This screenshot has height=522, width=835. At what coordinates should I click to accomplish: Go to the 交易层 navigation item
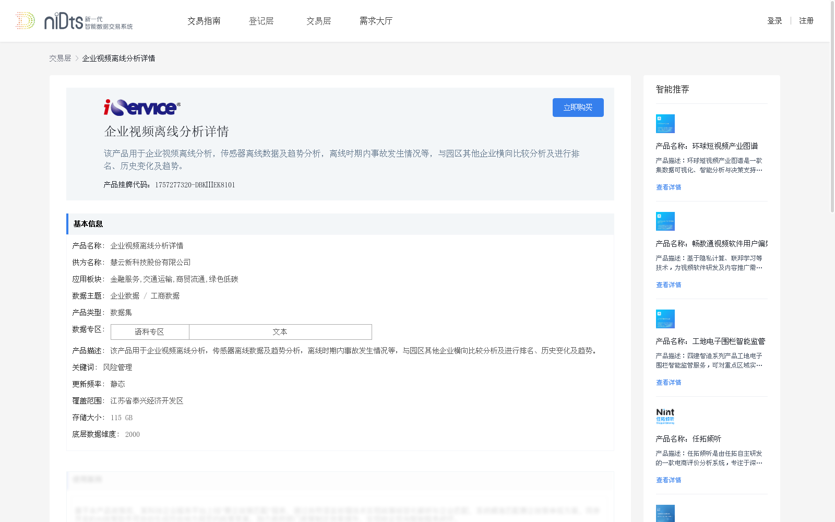pyautogui.click(x=319, y=21)
